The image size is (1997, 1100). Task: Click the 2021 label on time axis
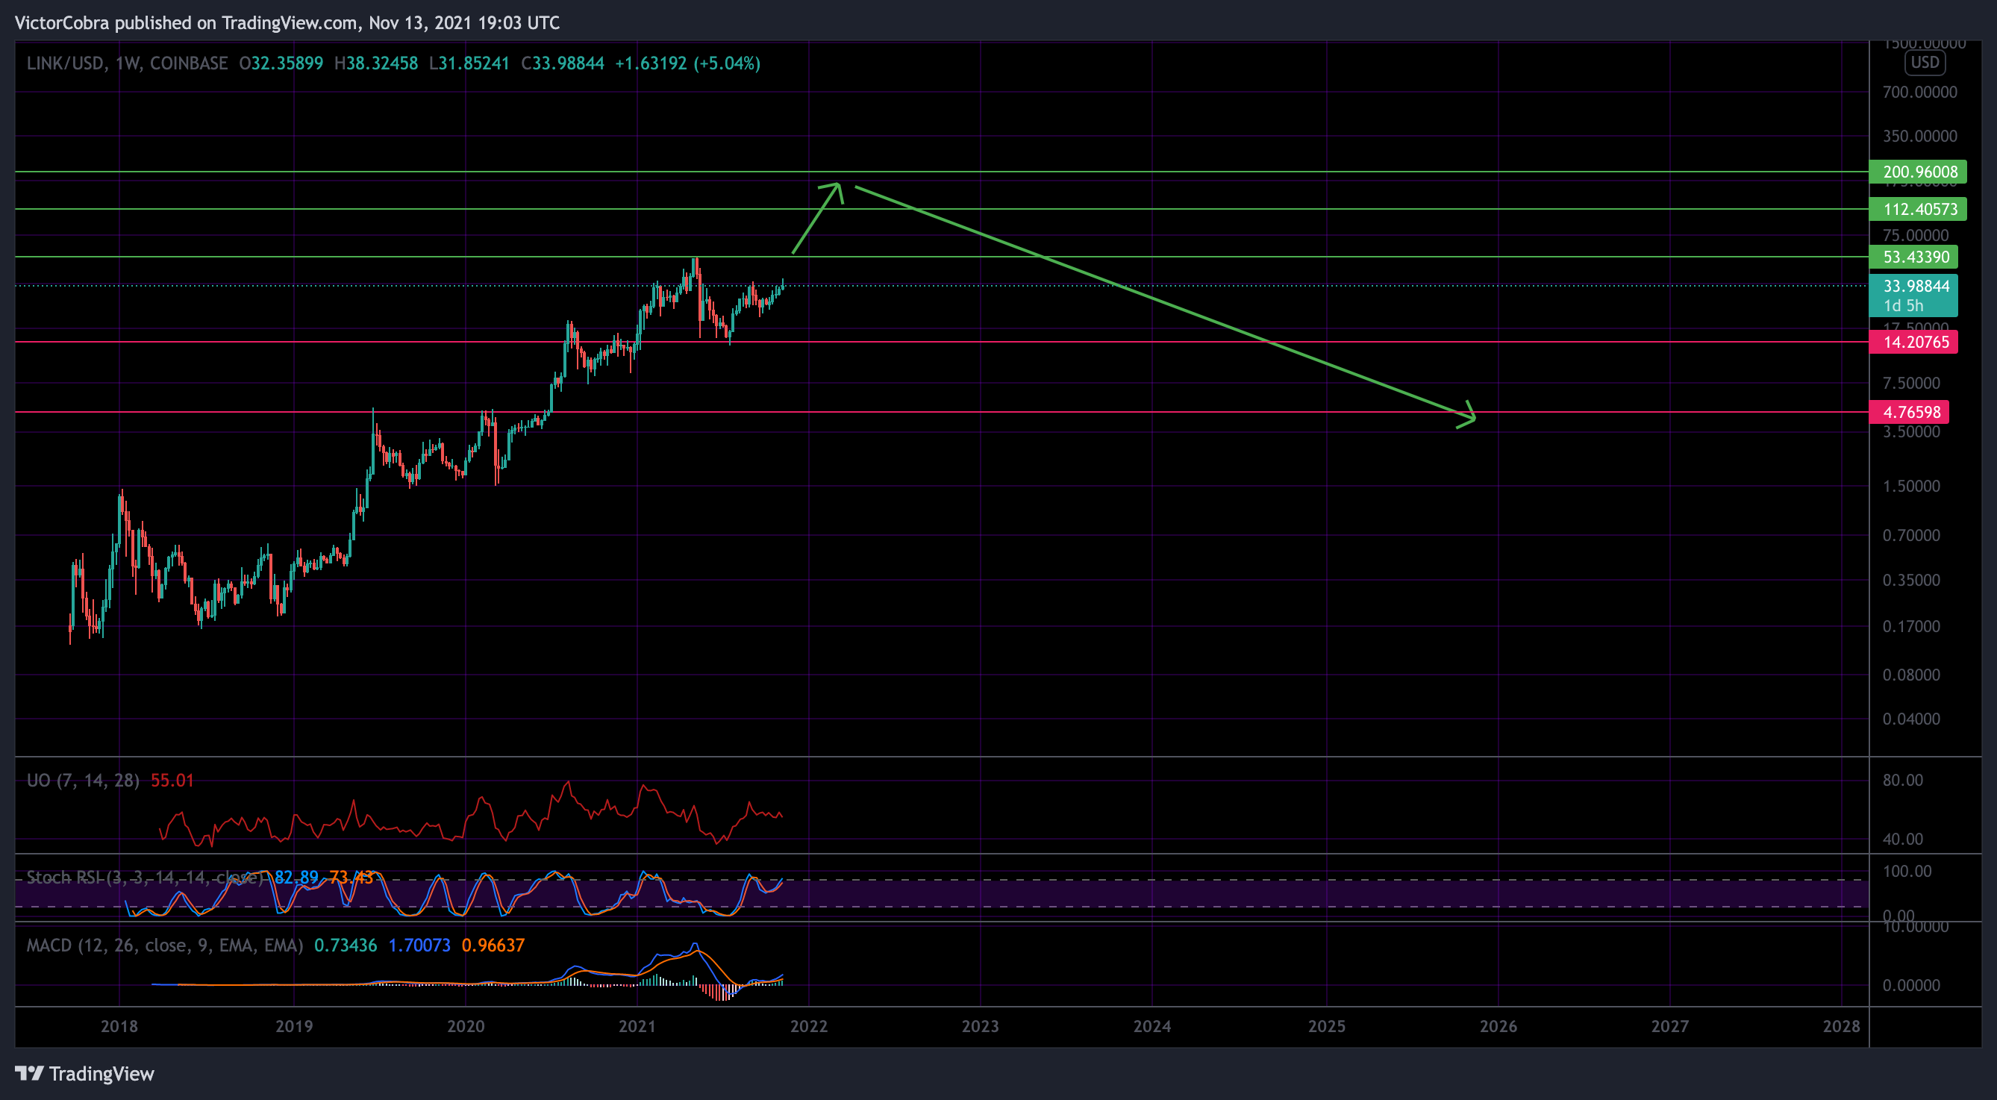click(x=637, y=1026)
